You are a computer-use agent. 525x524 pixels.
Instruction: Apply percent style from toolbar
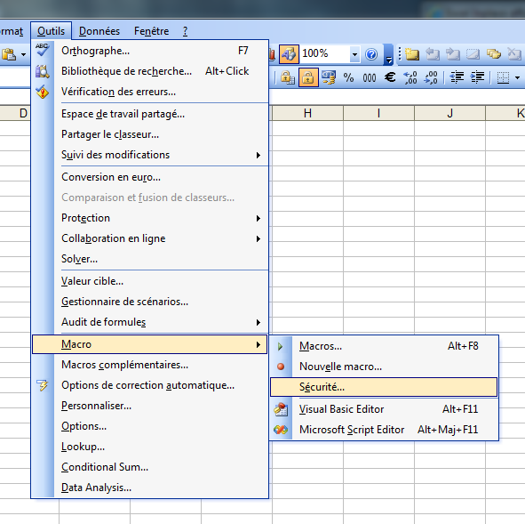point(348,77)
